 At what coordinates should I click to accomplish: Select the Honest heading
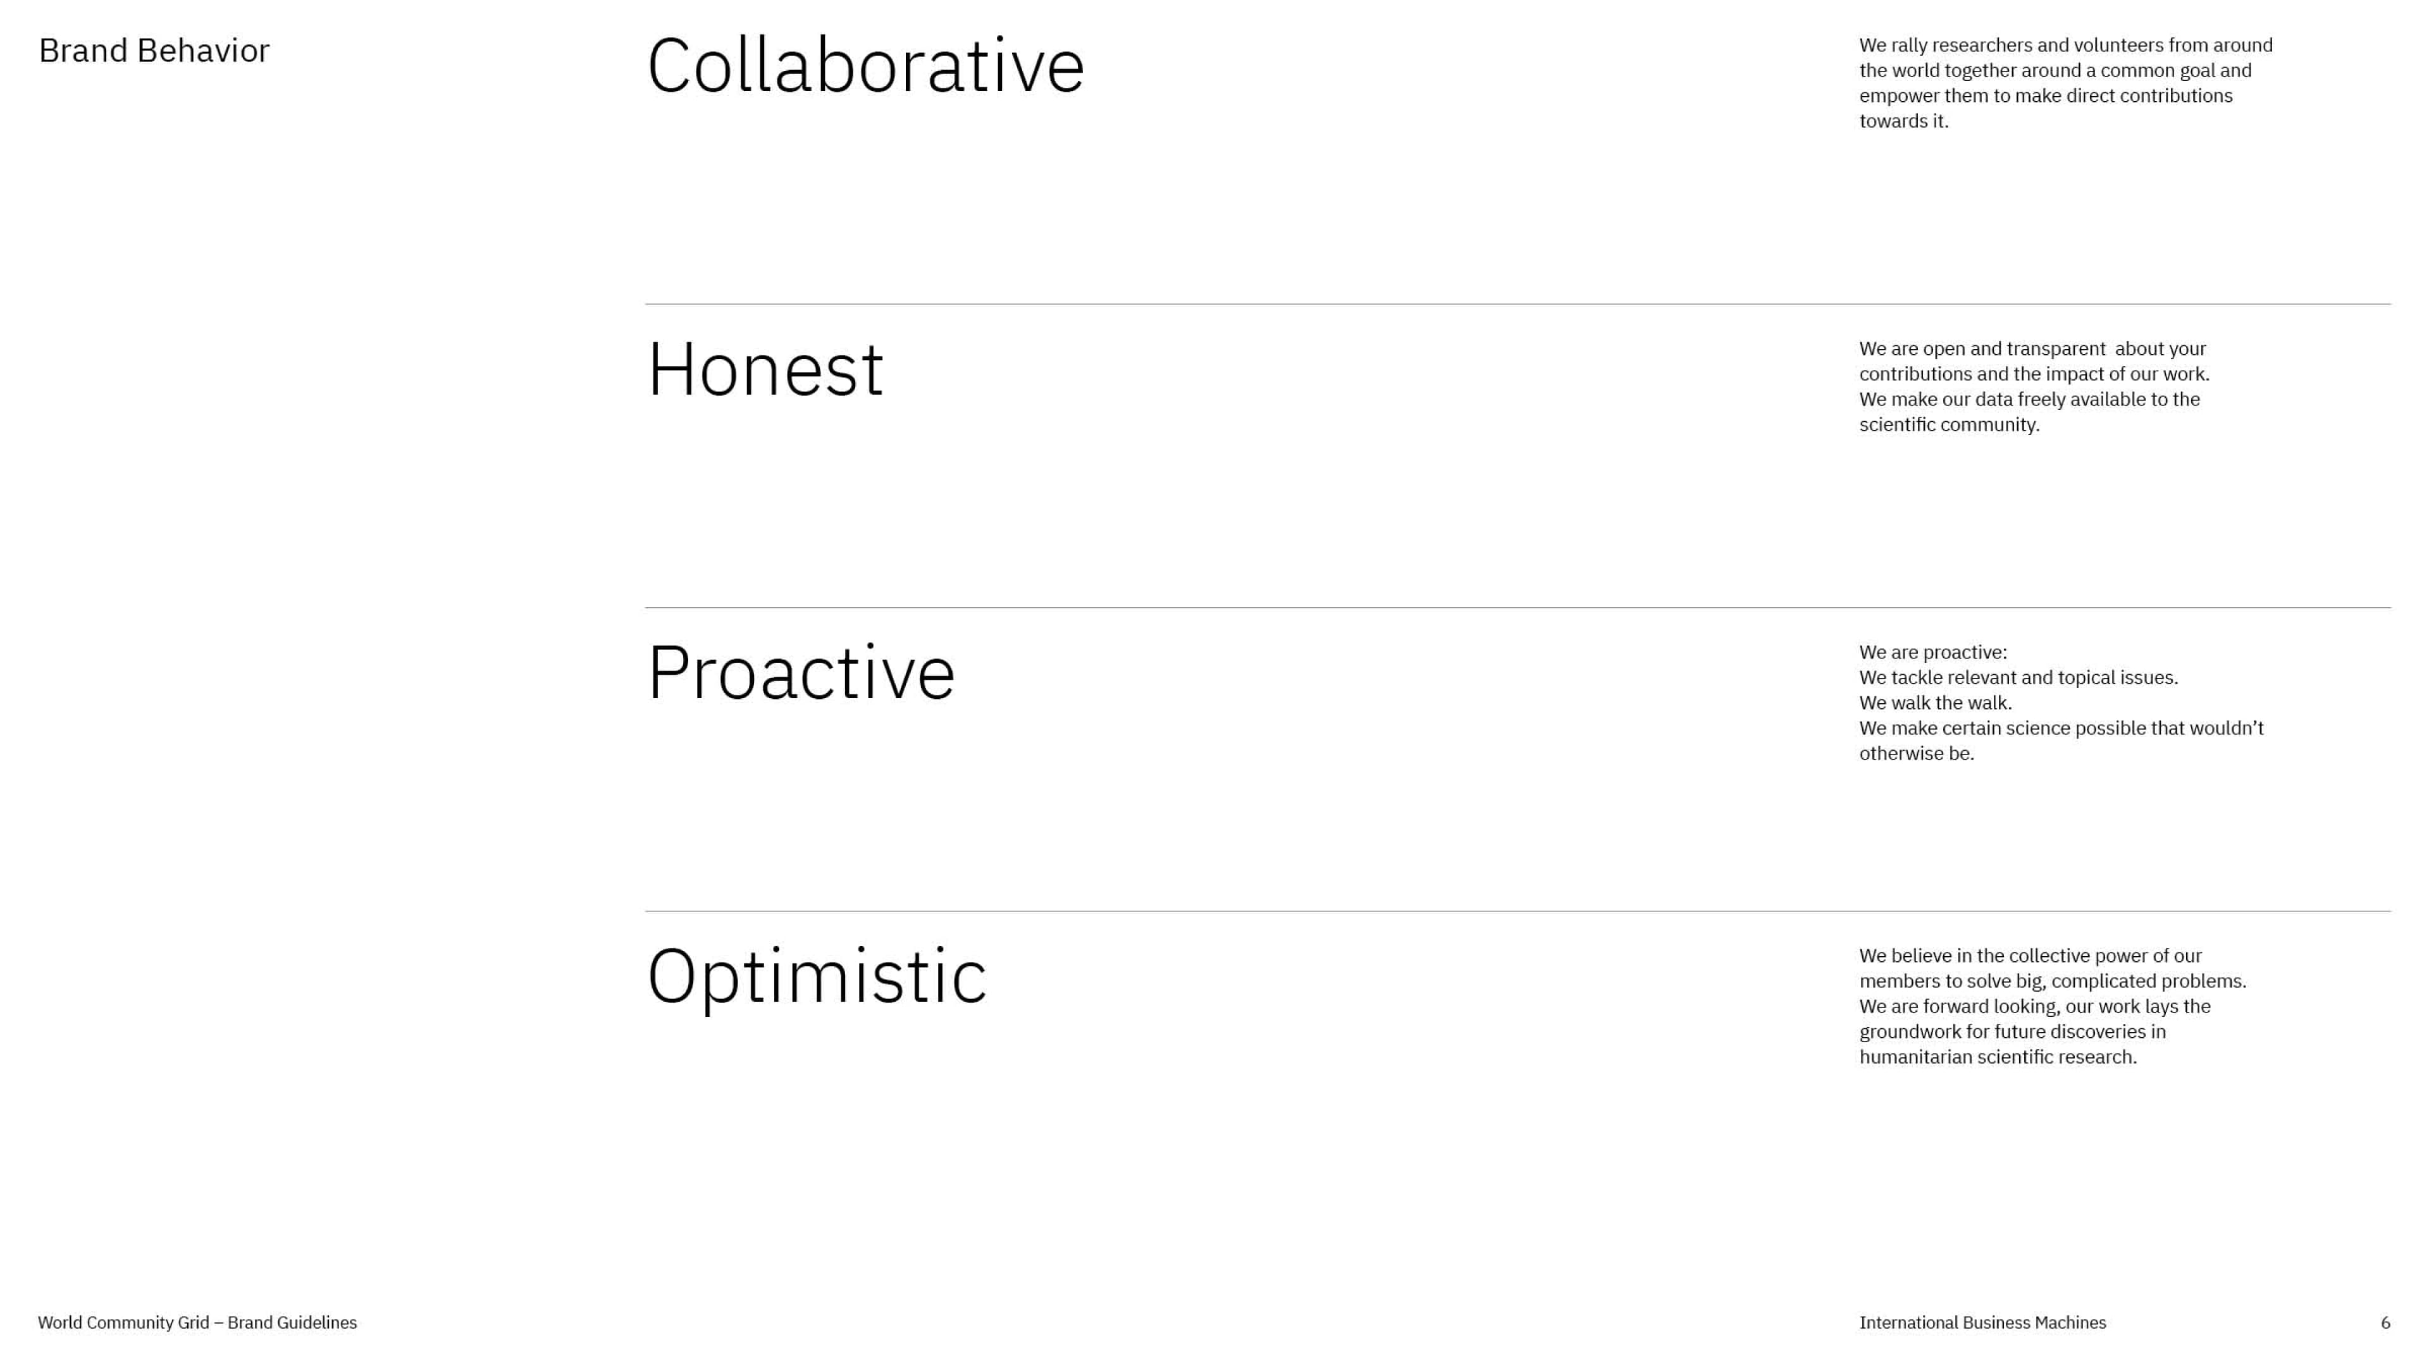(x=765, y=369)
